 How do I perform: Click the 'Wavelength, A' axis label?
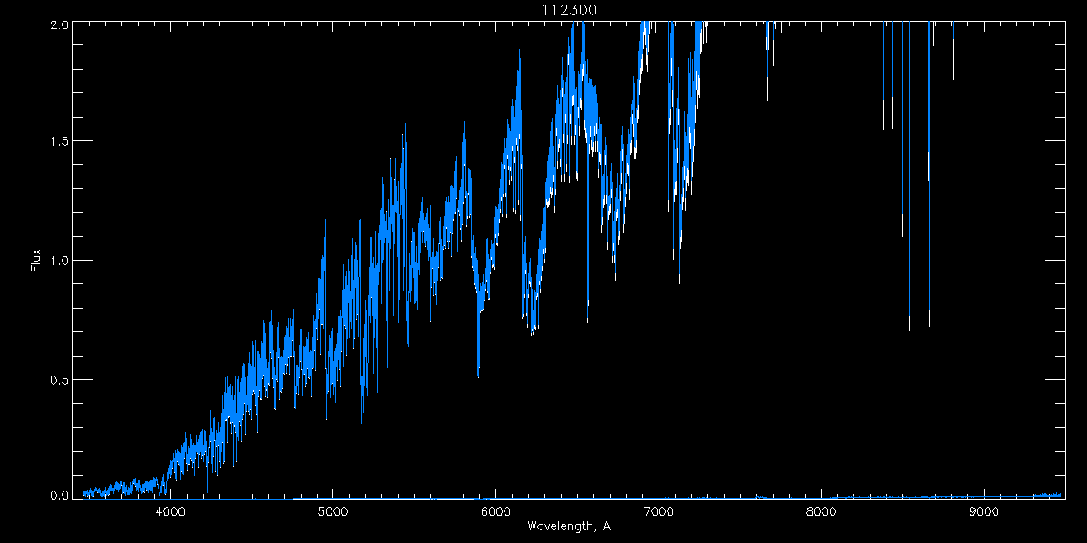click(x=568, y=526)
